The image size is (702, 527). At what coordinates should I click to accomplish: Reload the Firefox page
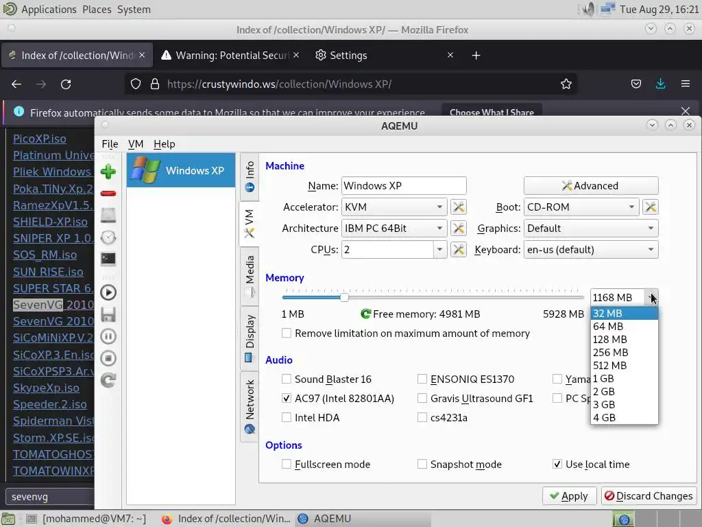pos(66,84)
